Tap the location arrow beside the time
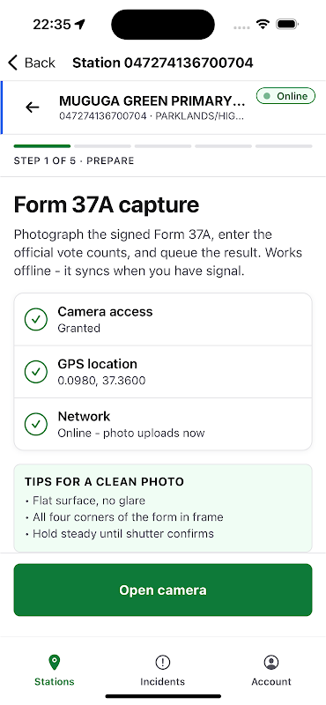Viewport: 326px width, 705px height. (x=80, y=25)
